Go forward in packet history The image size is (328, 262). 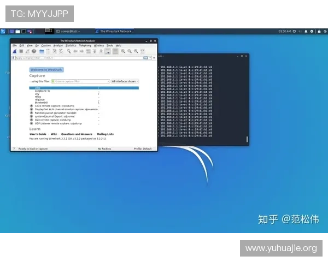pyautogui.click(x=81, y=51)
